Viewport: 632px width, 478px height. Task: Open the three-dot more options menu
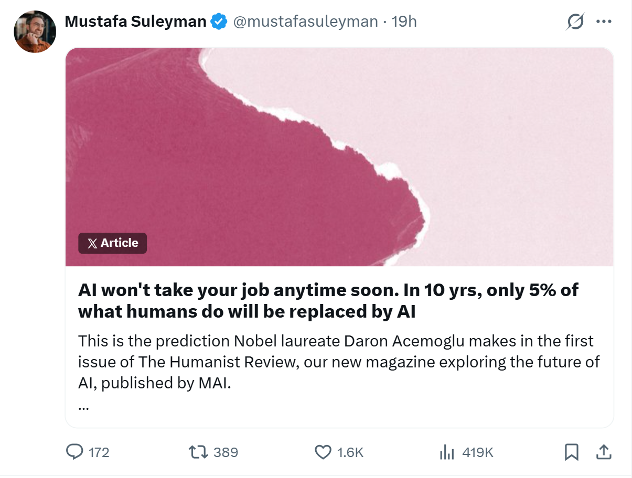click(x=604, y=22)
